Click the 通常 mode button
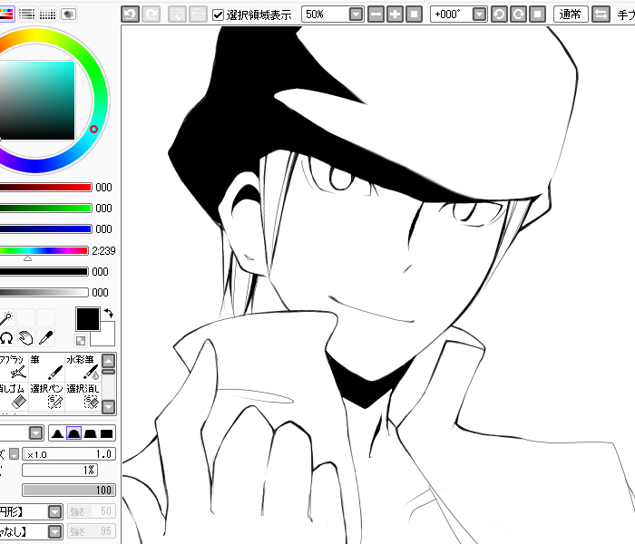The height and width of the screenshot is (544, 635). click(571, 15)
